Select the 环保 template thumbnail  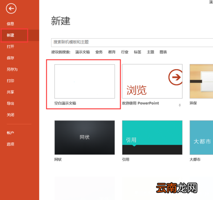pyautogui.click(x=201, y=81)
